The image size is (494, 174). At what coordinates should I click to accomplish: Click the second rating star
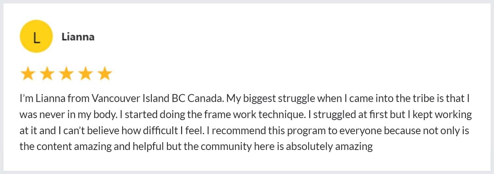point(47,74)
